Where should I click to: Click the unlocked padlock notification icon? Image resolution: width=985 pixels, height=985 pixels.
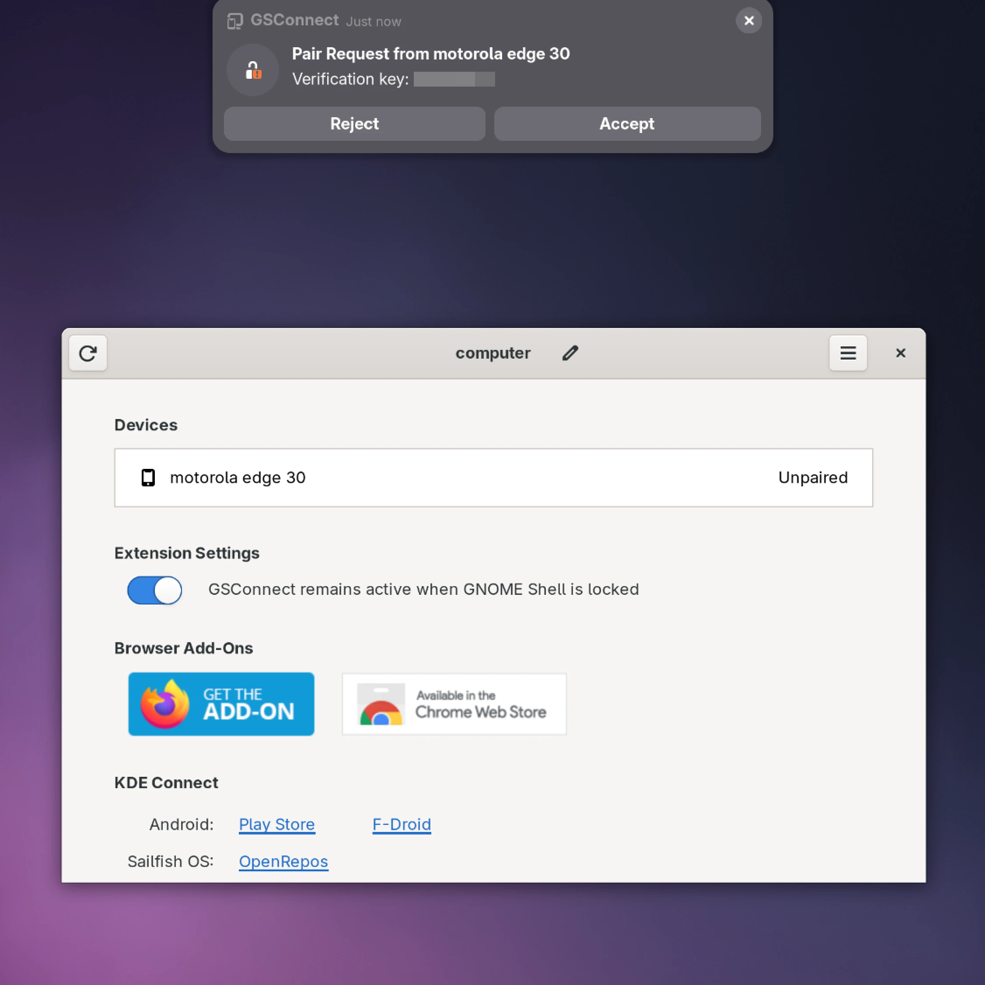tap(253, 70)
